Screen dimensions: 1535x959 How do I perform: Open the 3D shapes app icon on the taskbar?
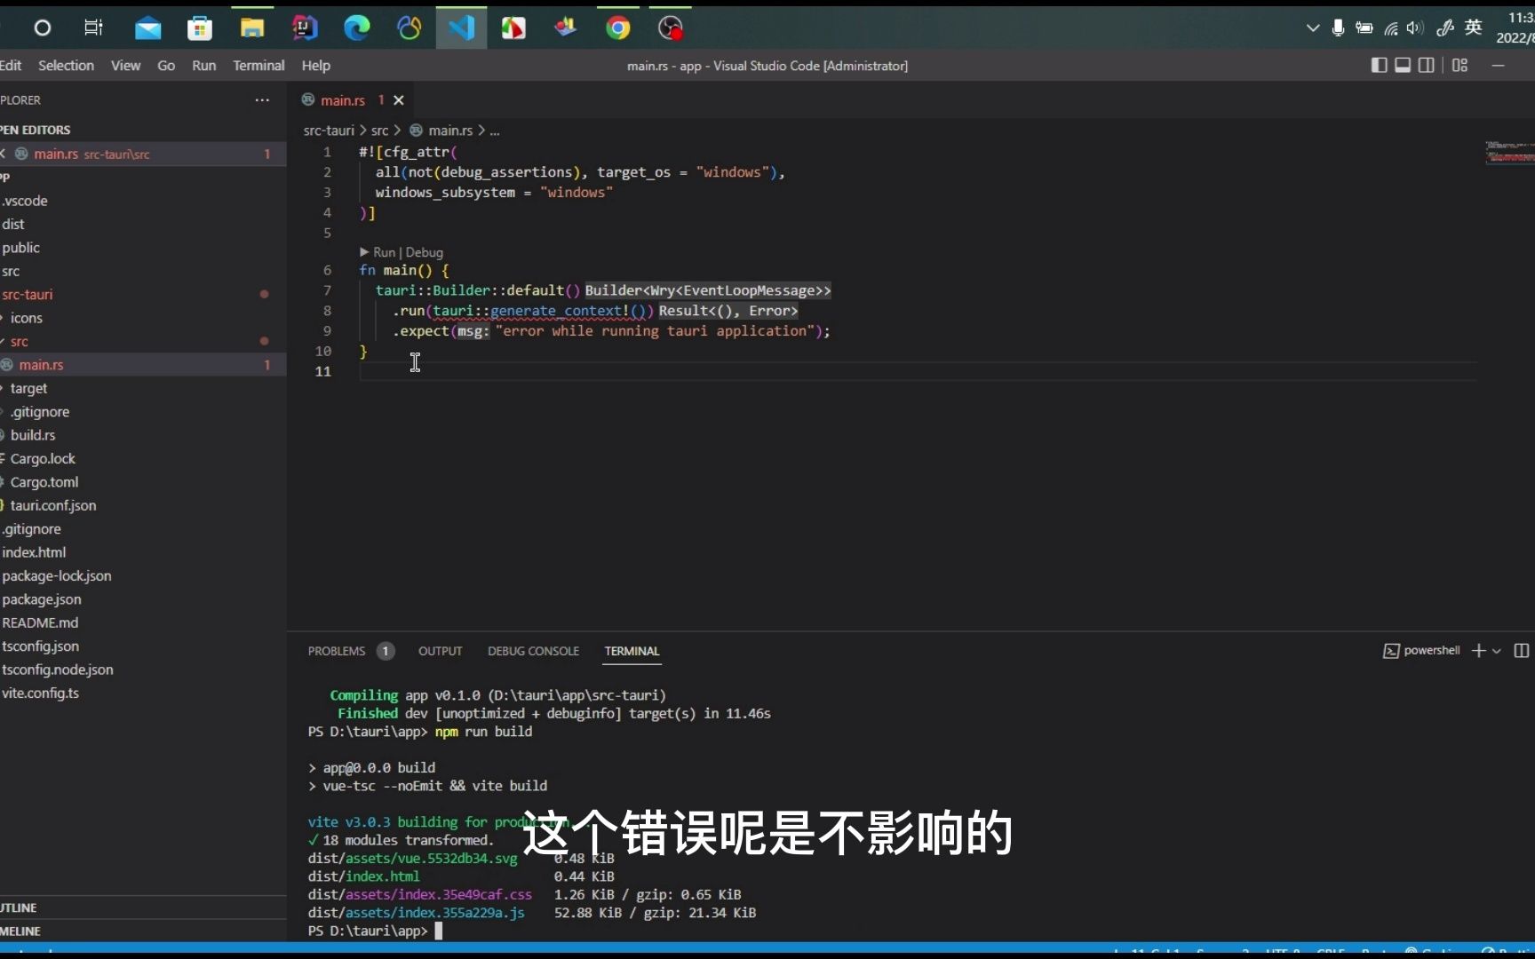(x=566, y=28)
